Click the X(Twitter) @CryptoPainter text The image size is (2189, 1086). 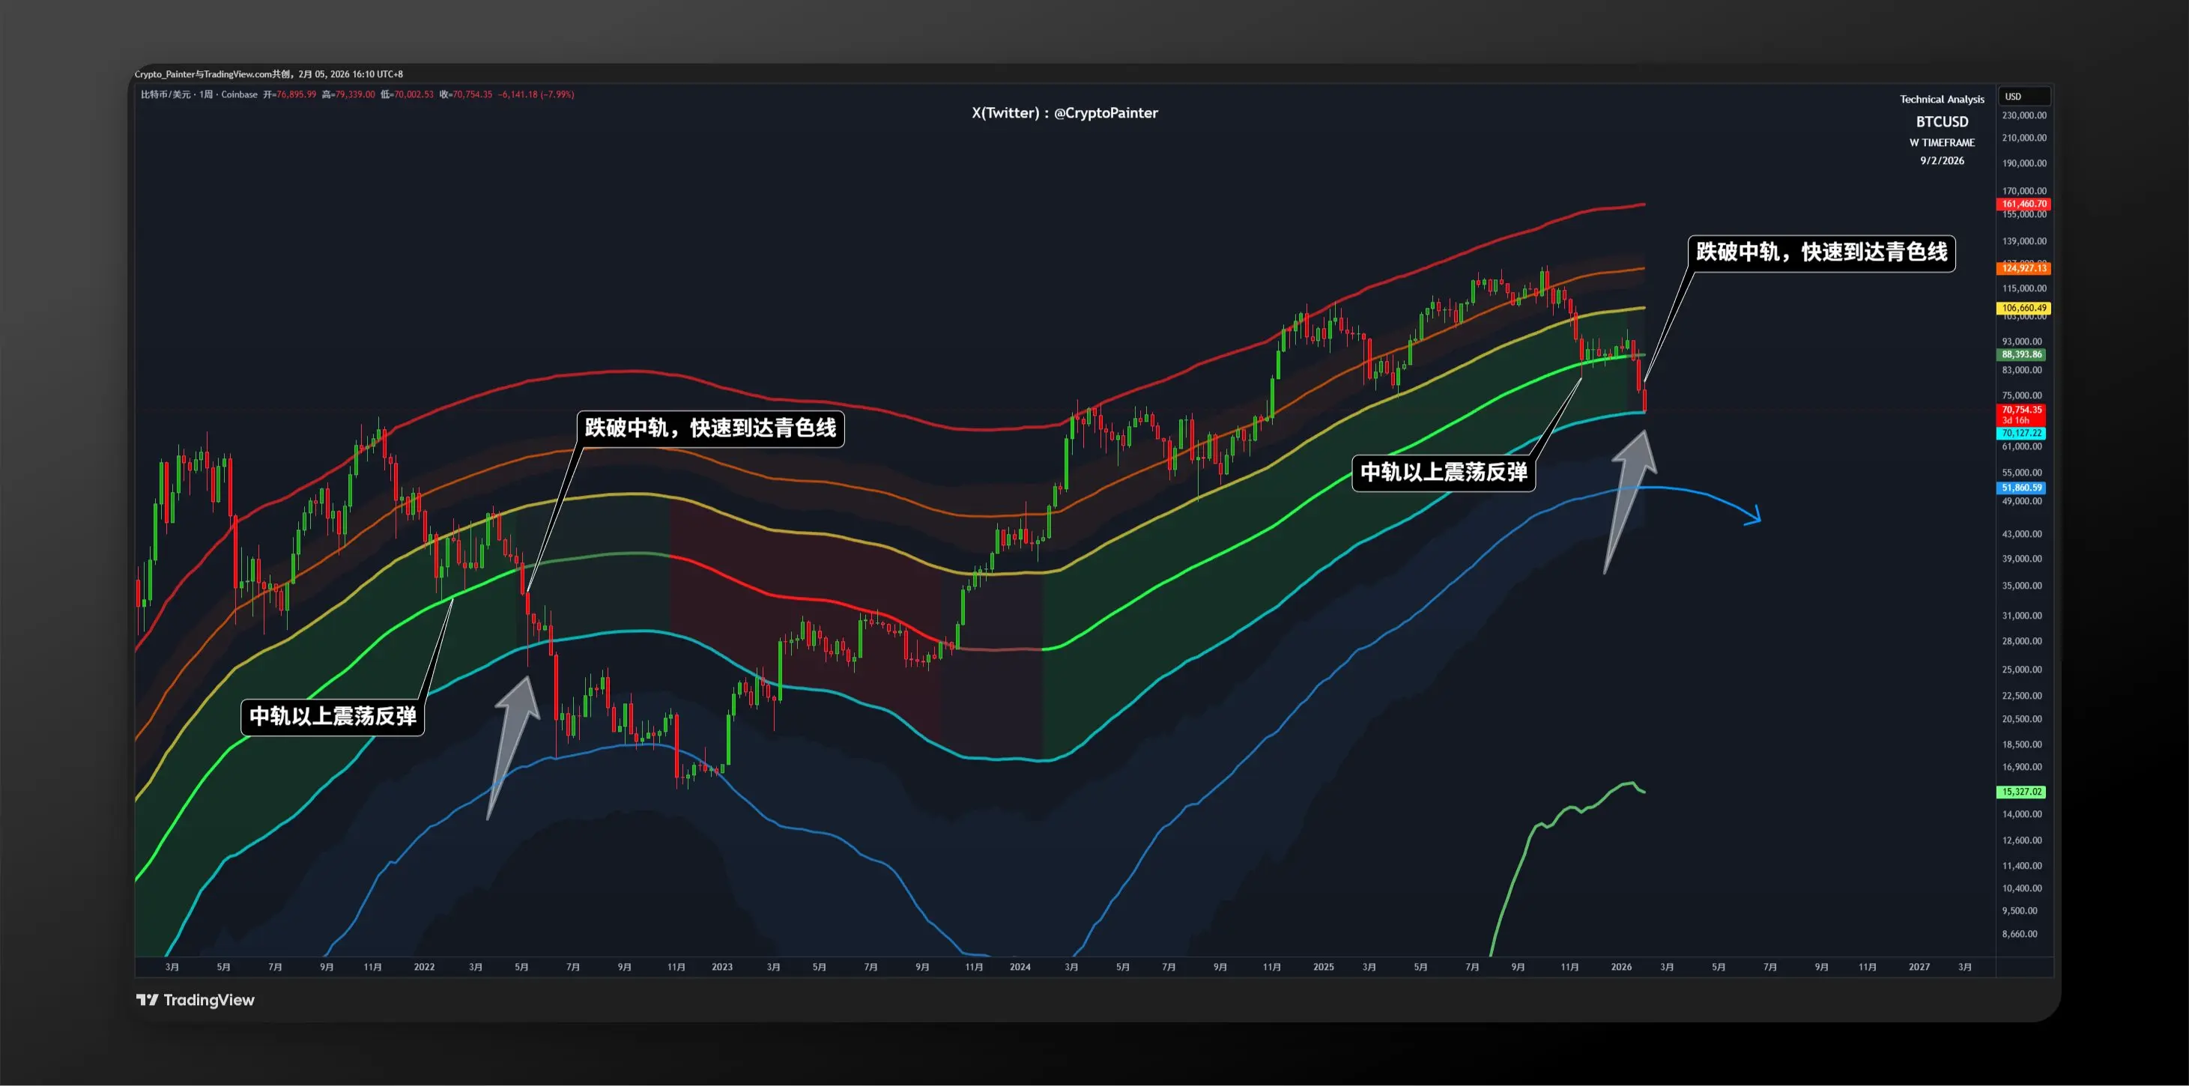(1065, 113)
